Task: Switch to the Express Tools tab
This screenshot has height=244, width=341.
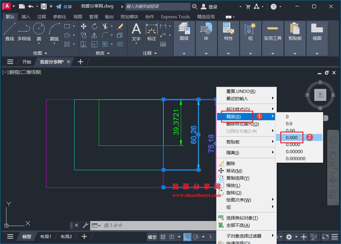Action: click(x=175, y=17)
